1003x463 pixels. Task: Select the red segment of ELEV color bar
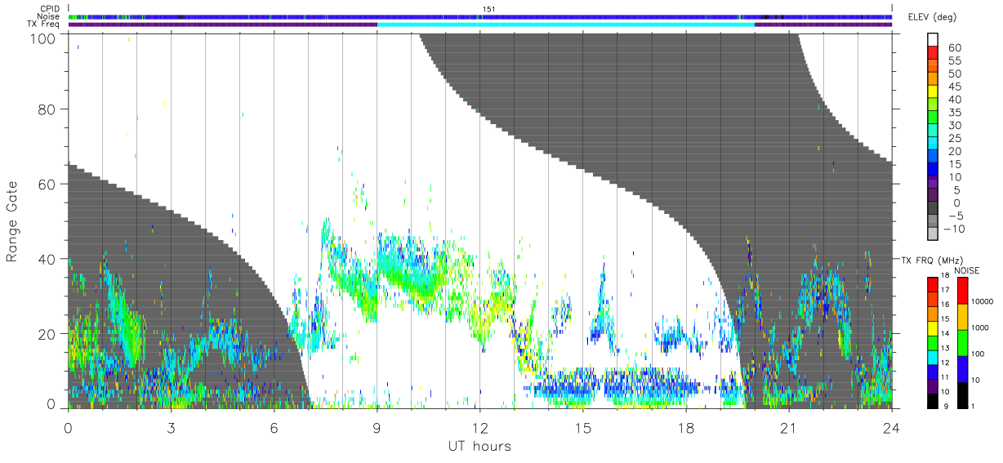coord(933,54)
